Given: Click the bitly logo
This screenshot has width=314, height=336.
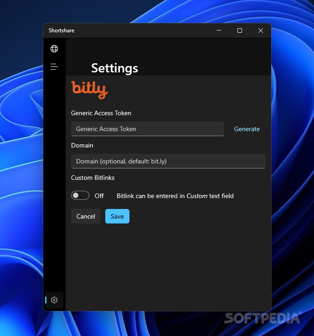Looking at the screenshot, I should tap(89, 90).
